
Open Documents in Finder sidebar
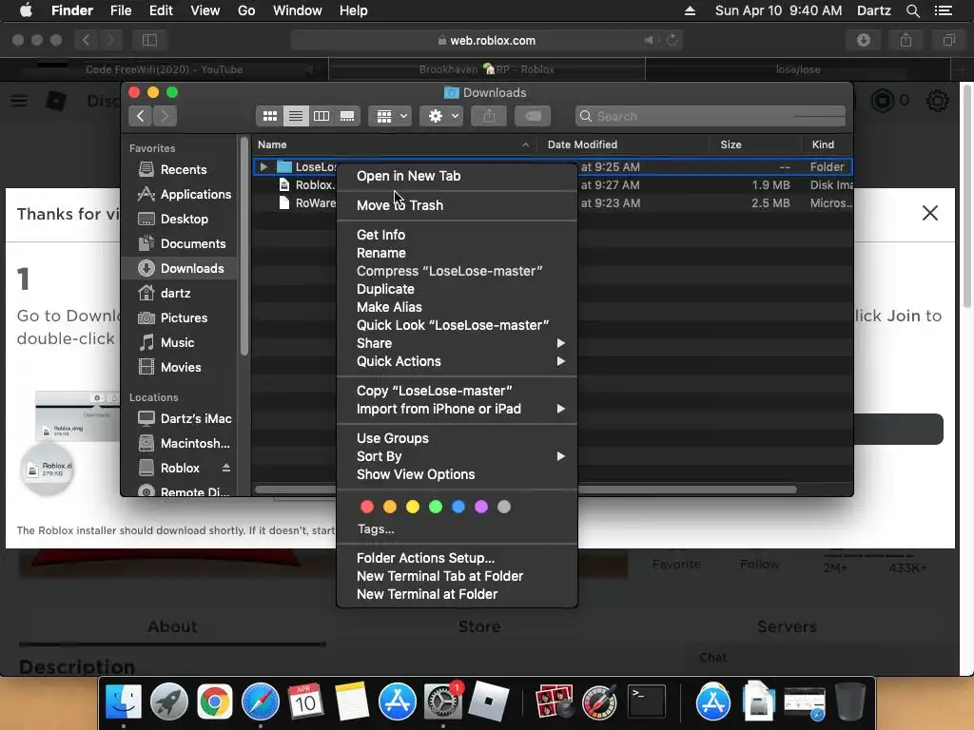(x=182, y=244)
